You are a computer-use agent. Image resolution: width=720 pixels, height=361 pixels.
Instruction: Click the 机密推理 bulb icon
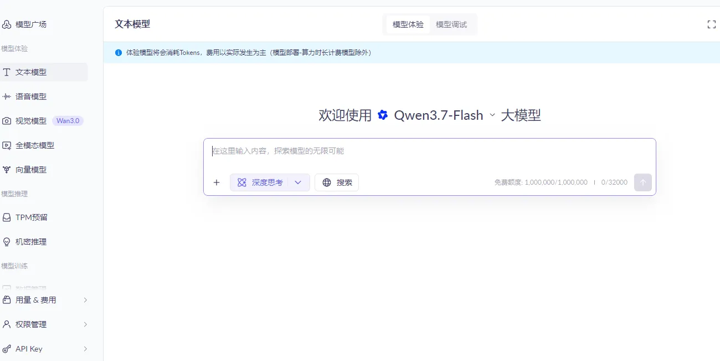pyautogui.click(x=7, y=242)
